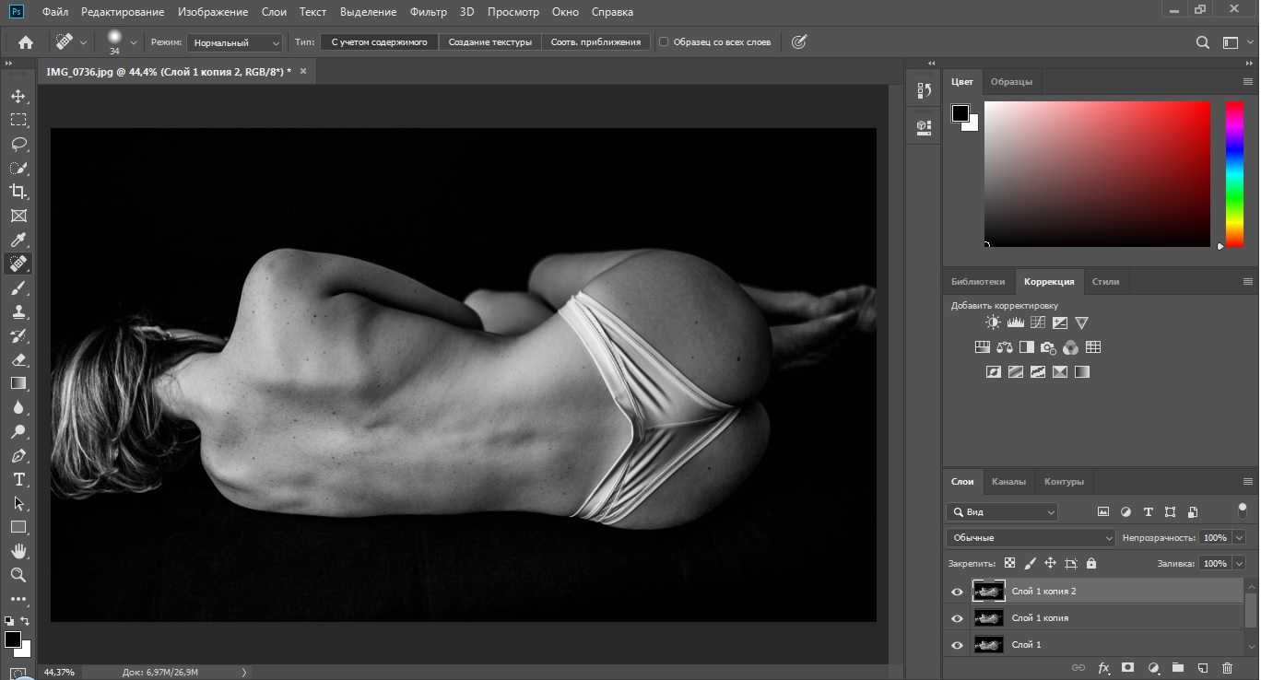1261x680 pixels.
Task: Select the Zoom tool in toolbar
Action: tap(18, 575)
